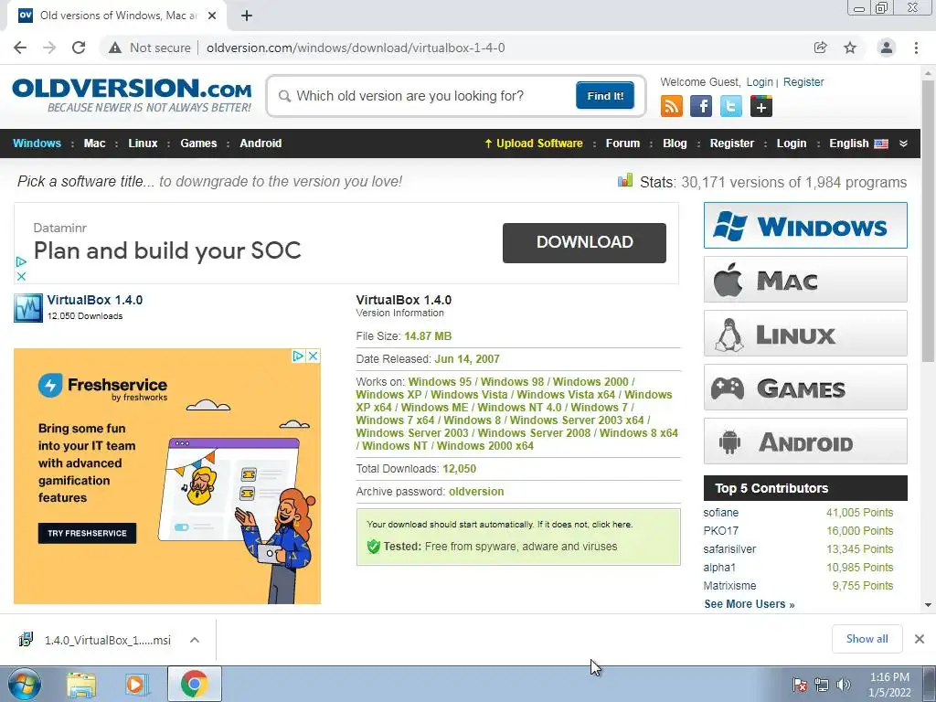Select the Linux nav menu item
The image size is (936, 702).
(x=143, y=144)
